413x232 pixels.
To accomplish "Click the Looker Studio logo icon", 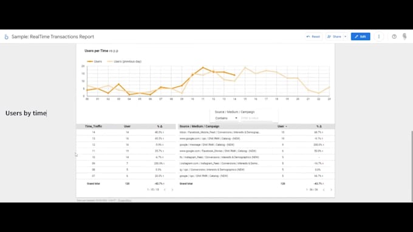I will click(x=6, y=37).
